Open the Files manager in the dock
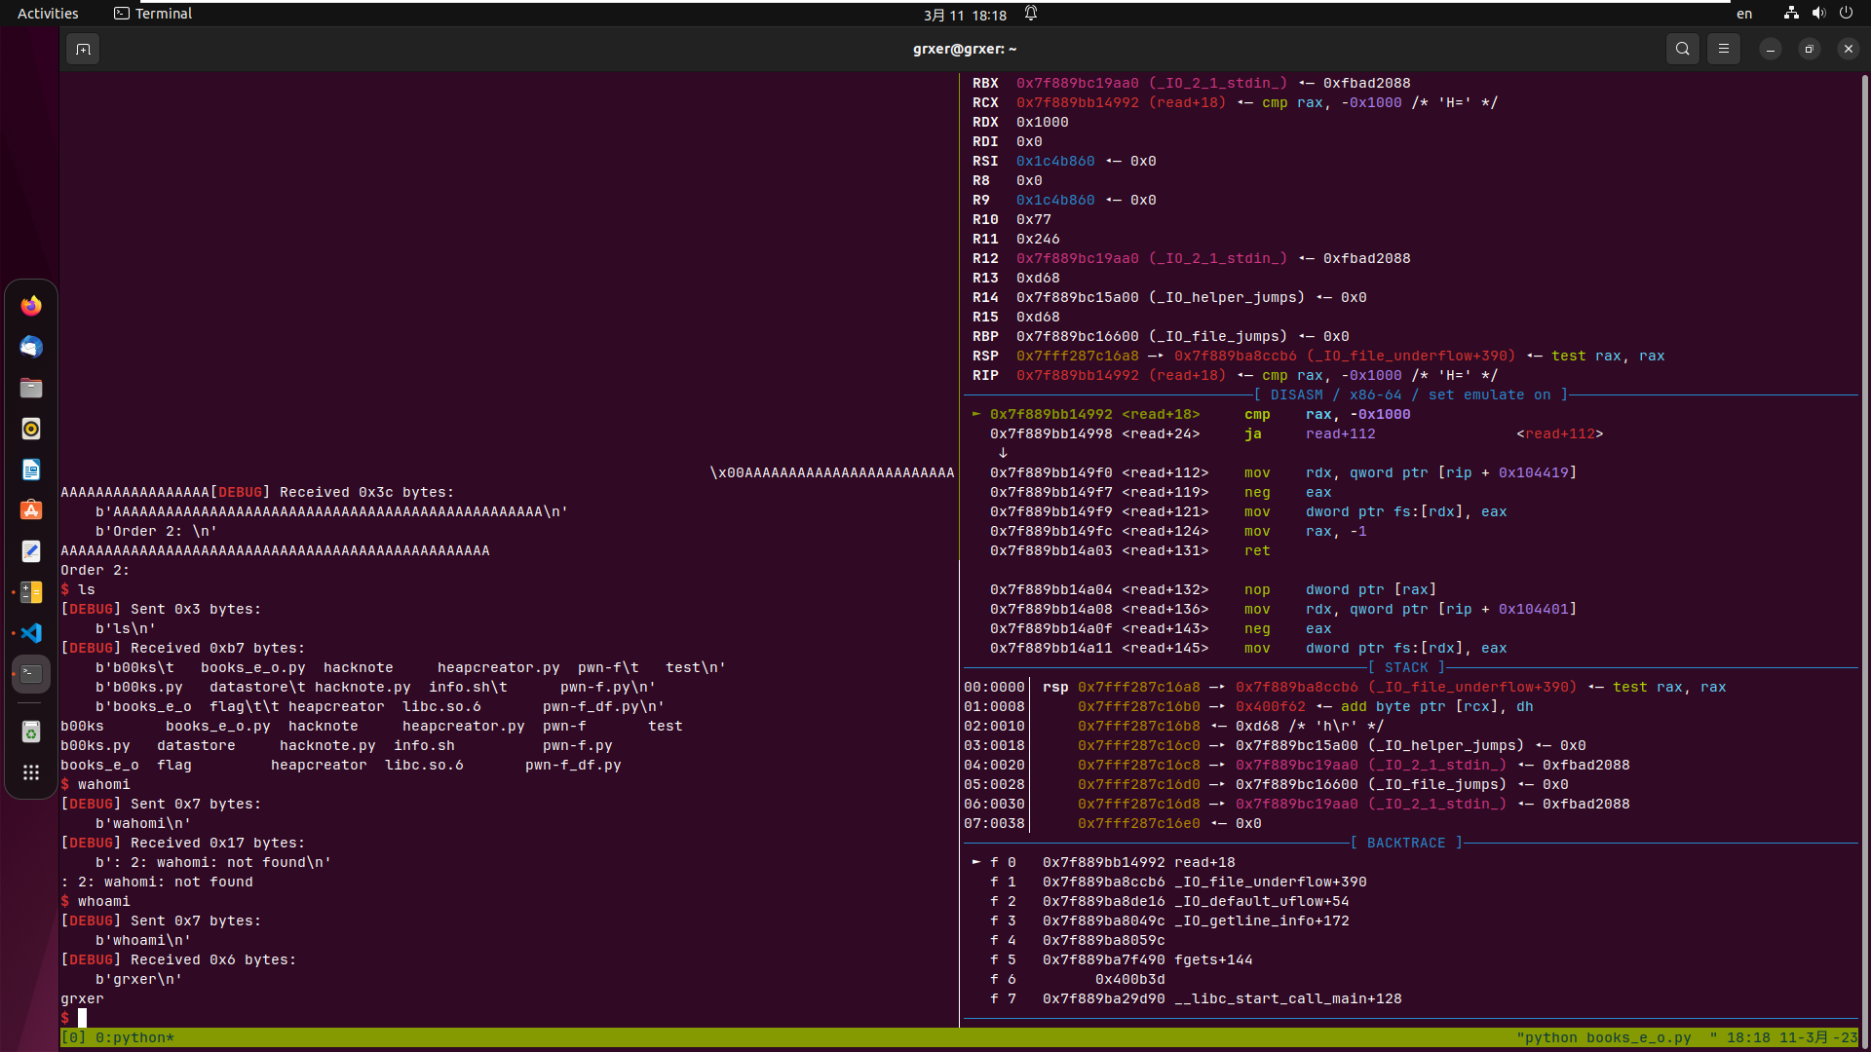The width and height of the screenshot is (1871, 1052). 31,388
